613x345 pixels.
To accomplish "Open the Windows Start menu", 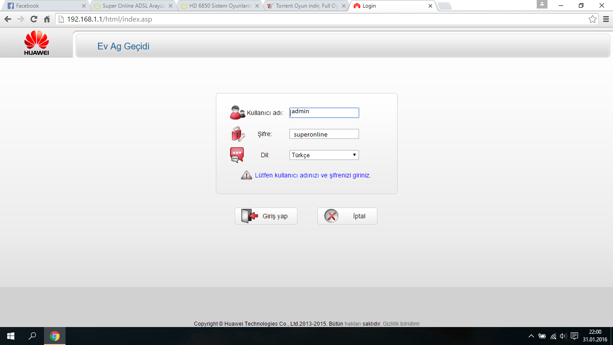I will (x=11, y=336).
